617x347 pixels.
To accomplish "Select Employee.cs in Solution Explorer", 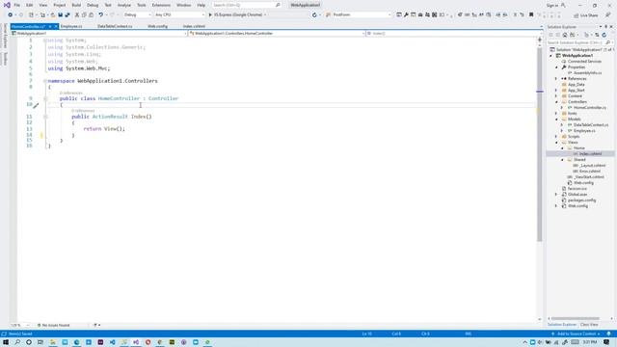I will click(x=584, y=131).
